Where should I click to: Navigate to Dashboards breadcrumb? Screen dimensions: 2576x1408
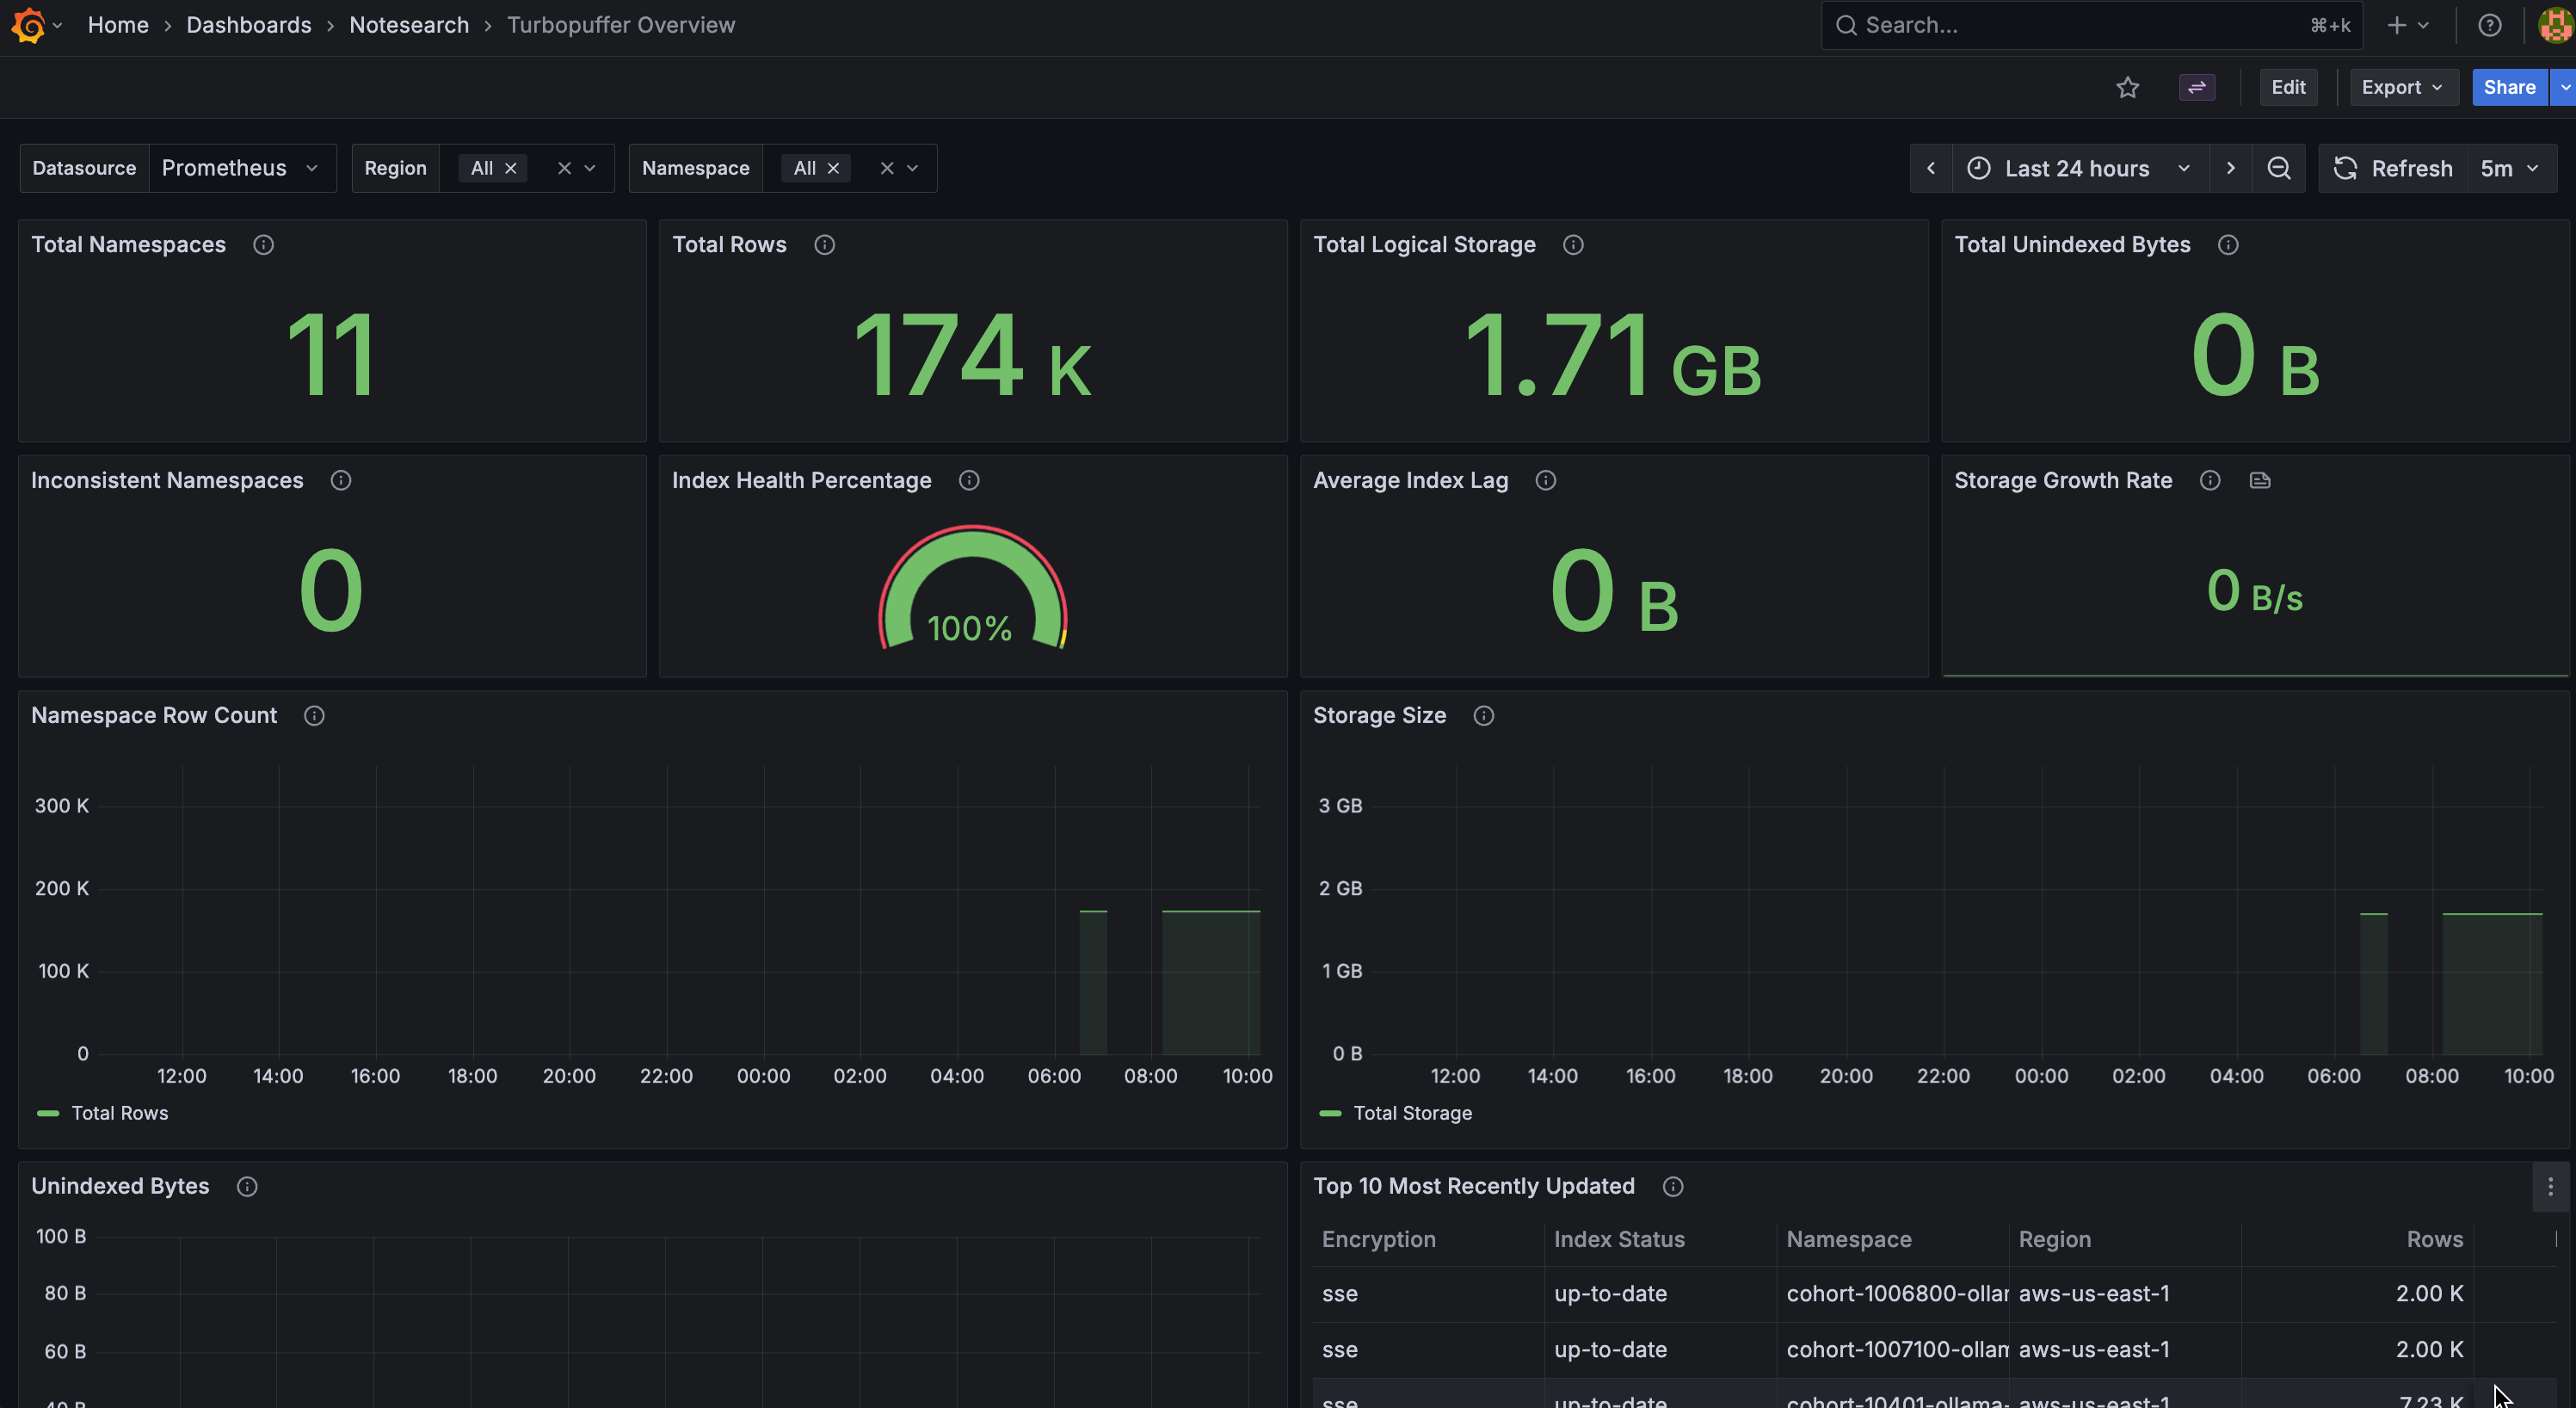pyautogui.click(x=248, y=25)
